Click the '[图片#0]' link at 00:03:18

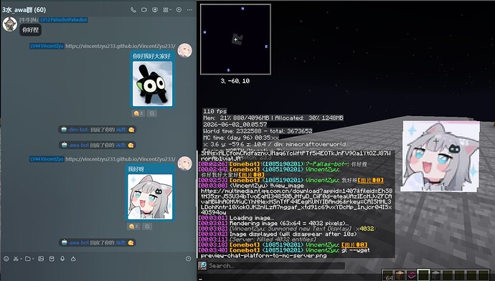coord(354,244)
